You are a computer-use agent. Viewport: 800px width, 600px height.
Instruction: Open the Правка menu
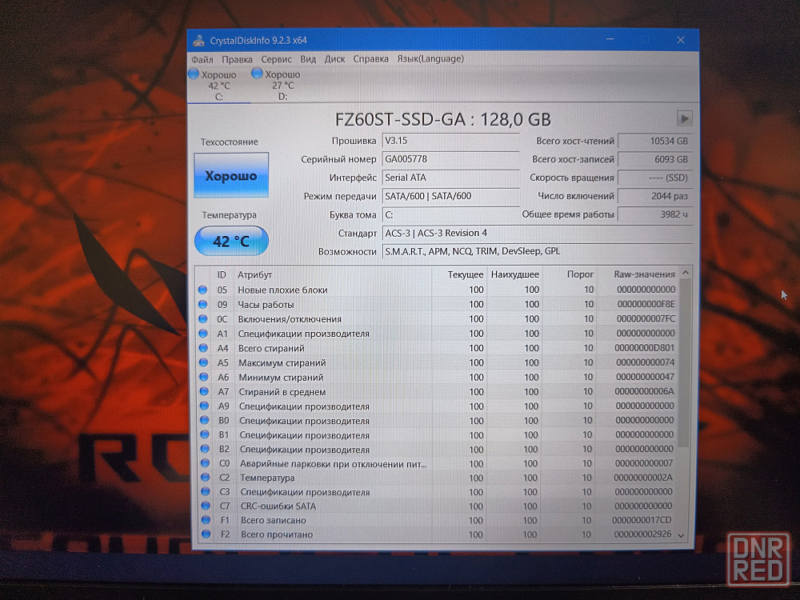[237, 59]
